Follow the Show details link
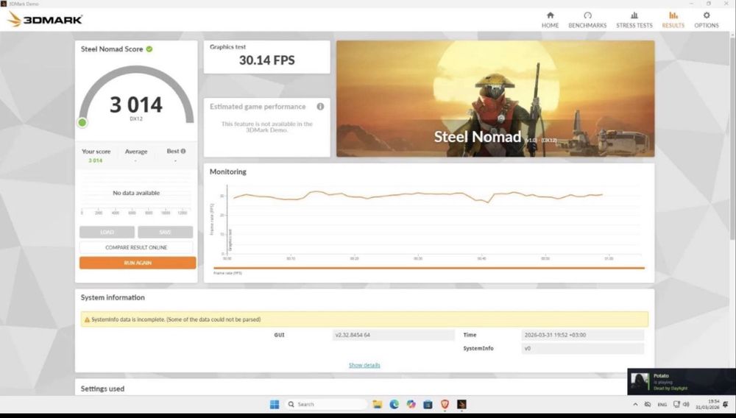The width and height of the screenshot is (736, 418). pyautogui.click(x=364, y=365)
